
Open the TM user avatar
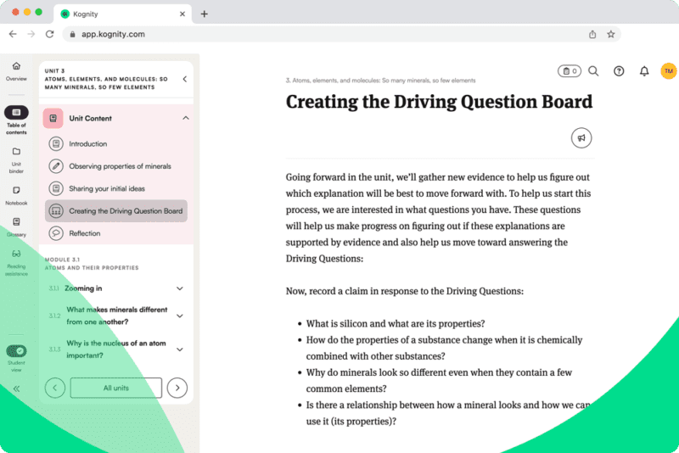pyautogui.click(x=668, y=71)
